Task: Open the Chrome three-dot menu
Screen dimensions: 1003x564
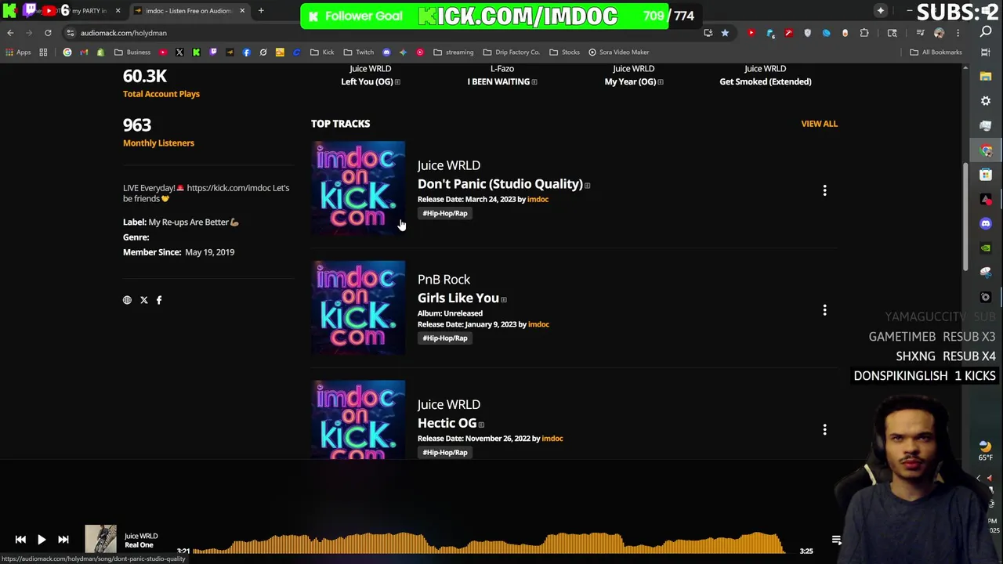Action: pos(958,33)
